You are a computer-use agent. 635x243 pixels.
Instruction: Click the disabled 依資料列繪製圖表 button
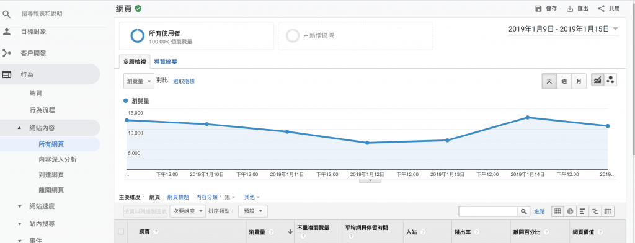click(145, 211)
